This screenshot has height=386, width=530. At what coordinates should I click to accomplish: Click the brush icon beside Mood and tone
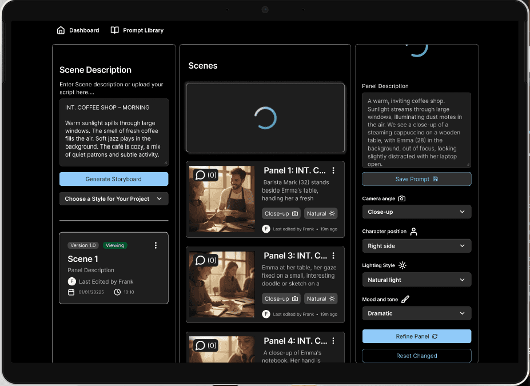[405, 299]
